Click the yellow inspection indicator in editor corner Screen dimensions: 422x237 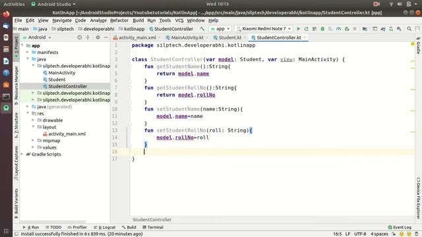[413, 44]
